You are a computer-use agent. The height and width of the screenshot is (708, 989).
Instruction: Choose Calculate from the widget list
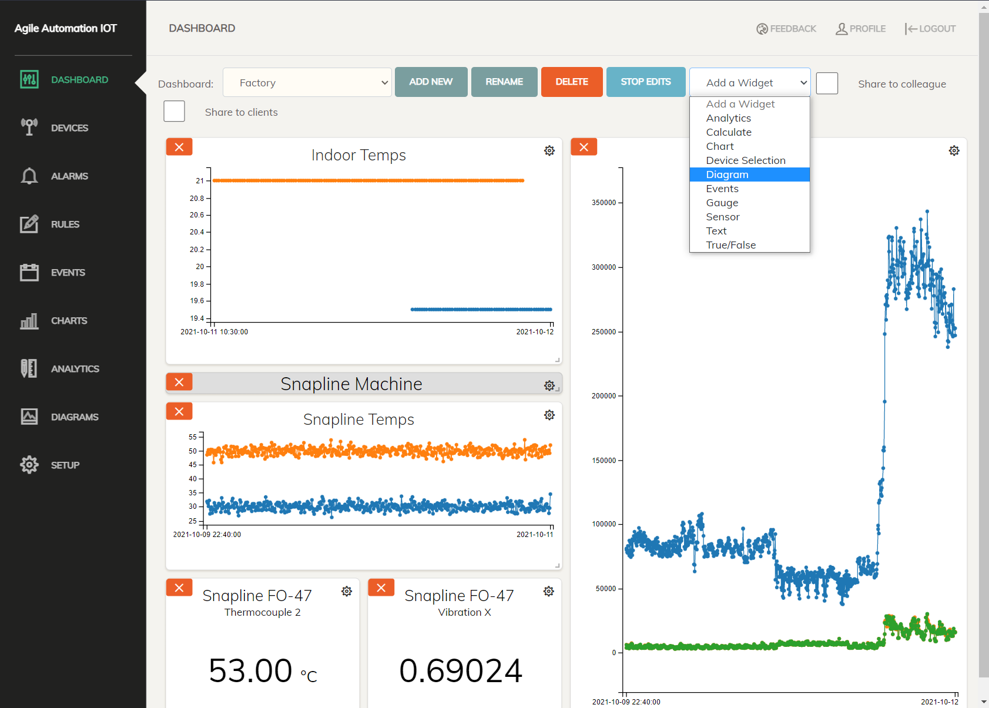[x=729, y=132]
